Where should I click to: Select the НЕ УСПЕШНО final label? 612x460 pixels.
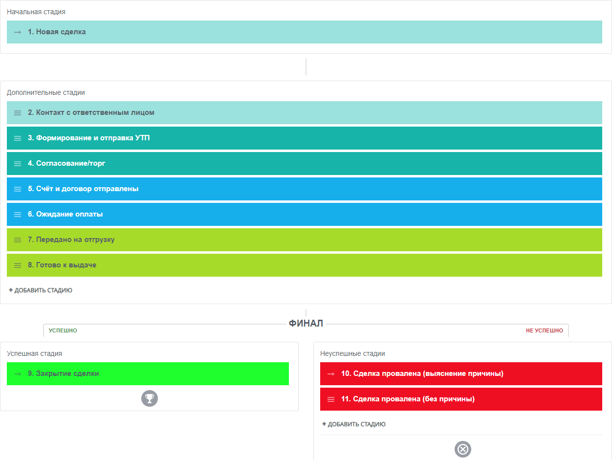[x=544, y=330]
